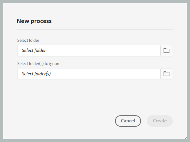Browse for a folder using the first folder icon
This screenshot has height=142, width=190.
166,51
